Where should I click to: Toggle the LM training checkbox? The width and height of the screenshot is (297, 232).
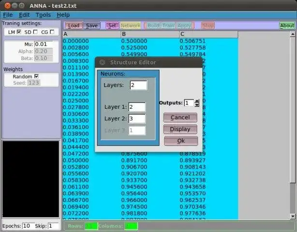[x=19, y=32]
